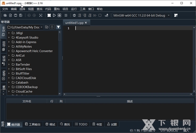
Task: Expand the Apowersoft Heic Converter folder
Action: pos(9,51)
